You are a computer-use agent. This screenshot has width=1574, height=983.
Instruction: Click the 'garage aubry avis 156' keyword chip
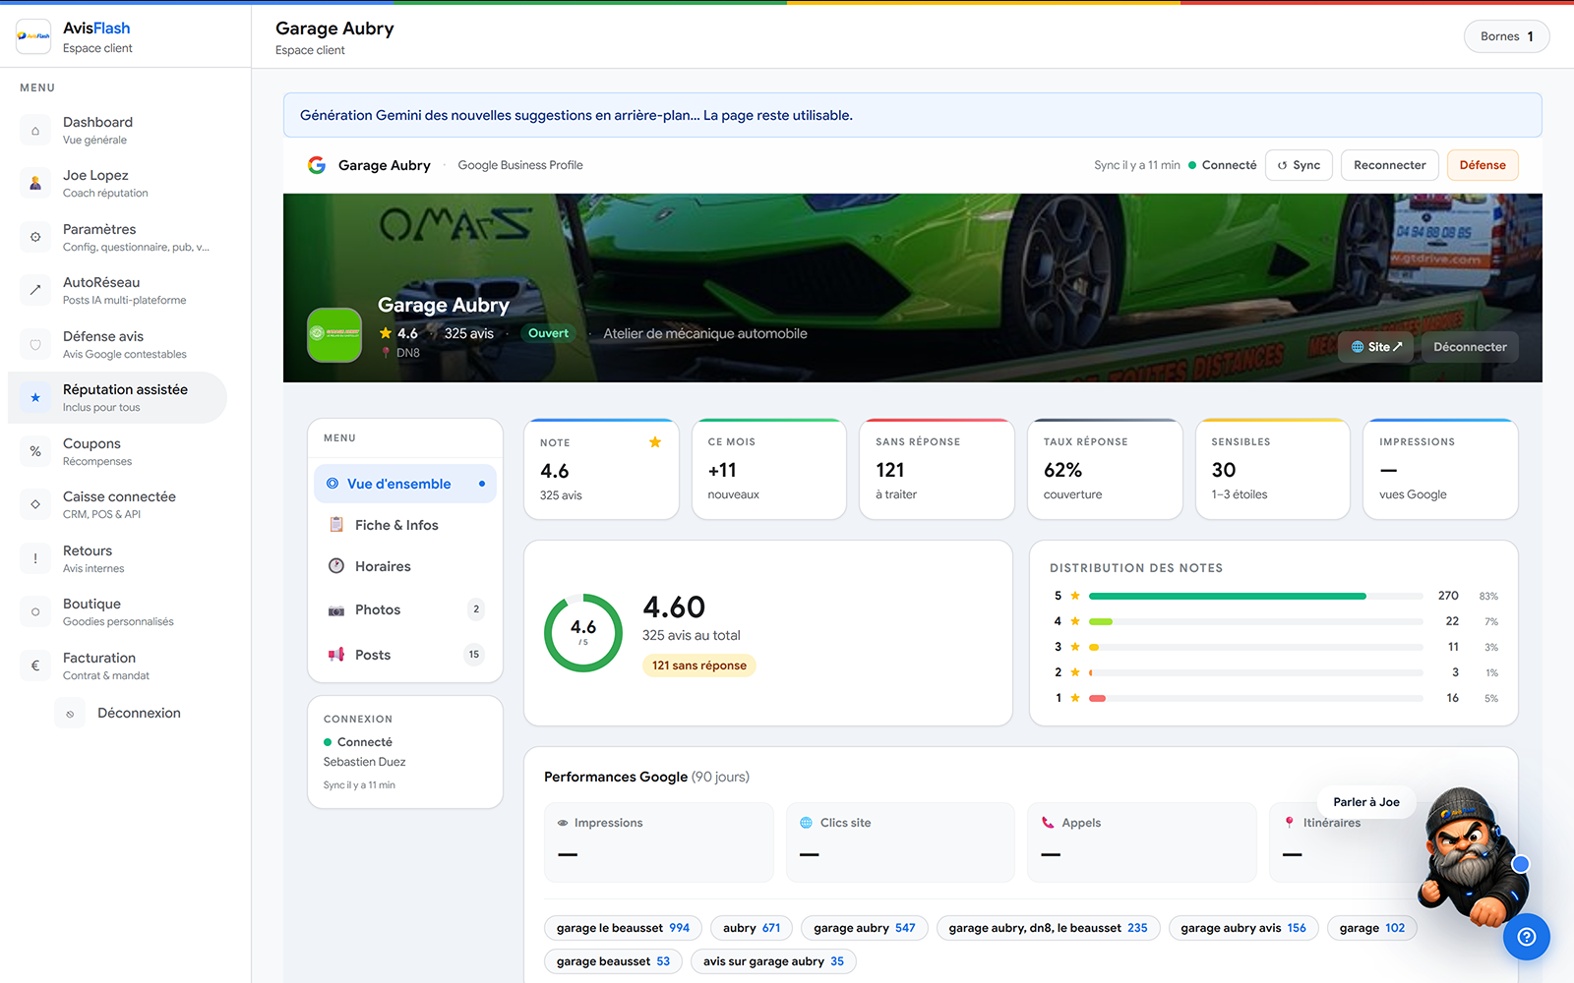(1243, 928)
